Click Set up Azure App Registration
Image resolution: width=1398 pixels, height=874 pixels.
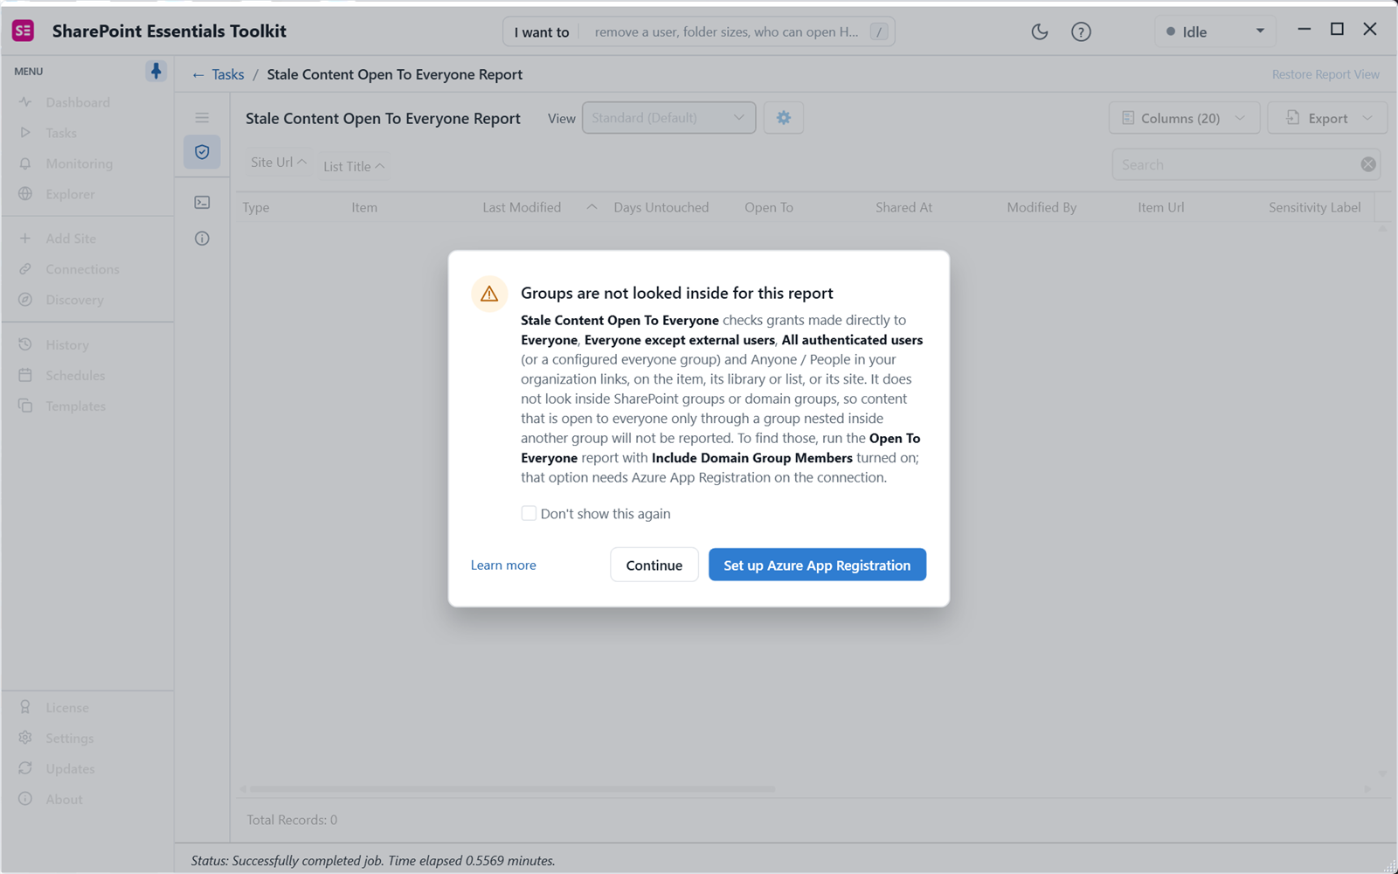[817, 565]
